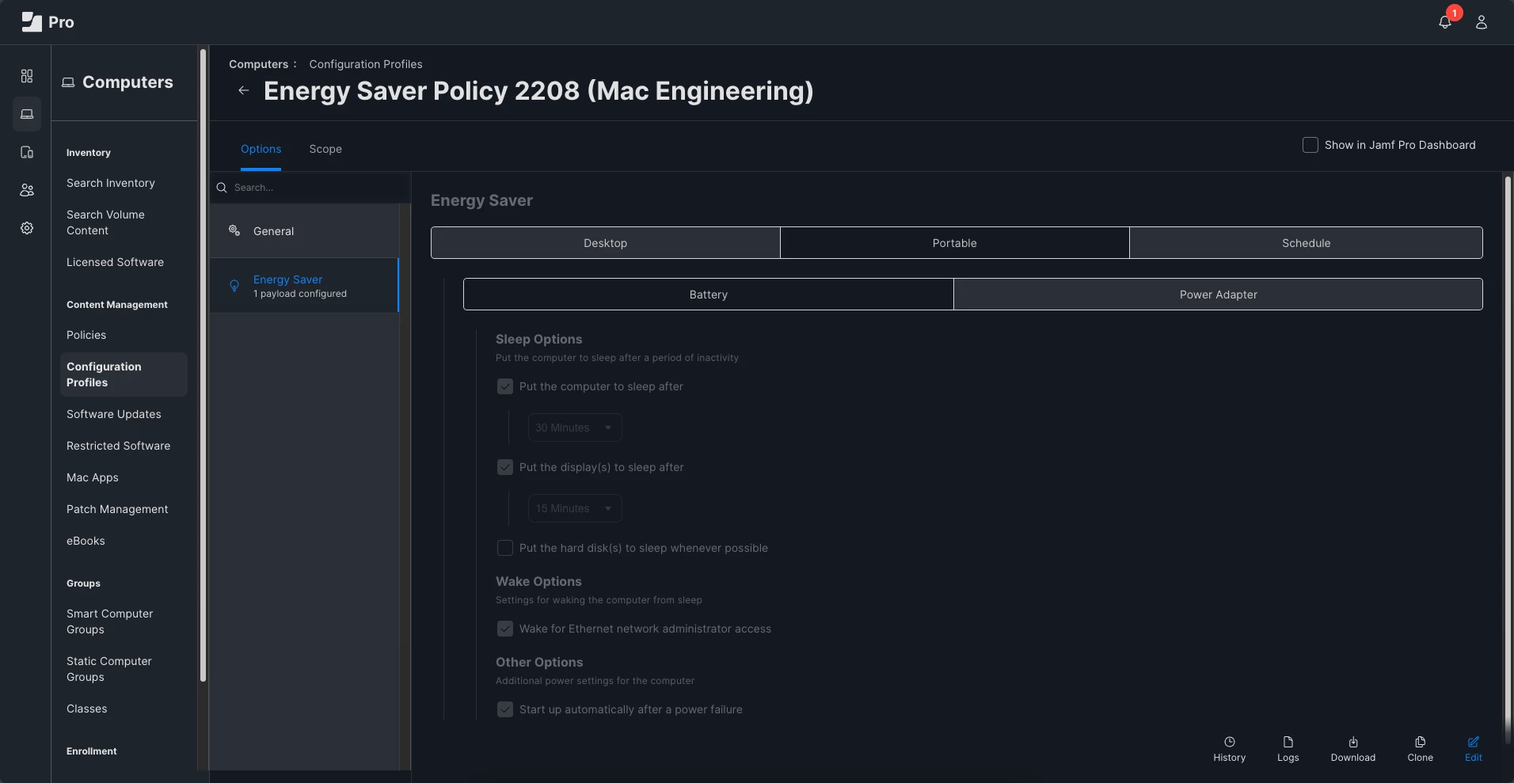Open Classes in sidebar
The height and width of the screenshot is (783, 1514).
[x=87, y=709]
